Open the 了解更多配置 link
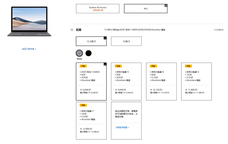 [x=122, y=127]
